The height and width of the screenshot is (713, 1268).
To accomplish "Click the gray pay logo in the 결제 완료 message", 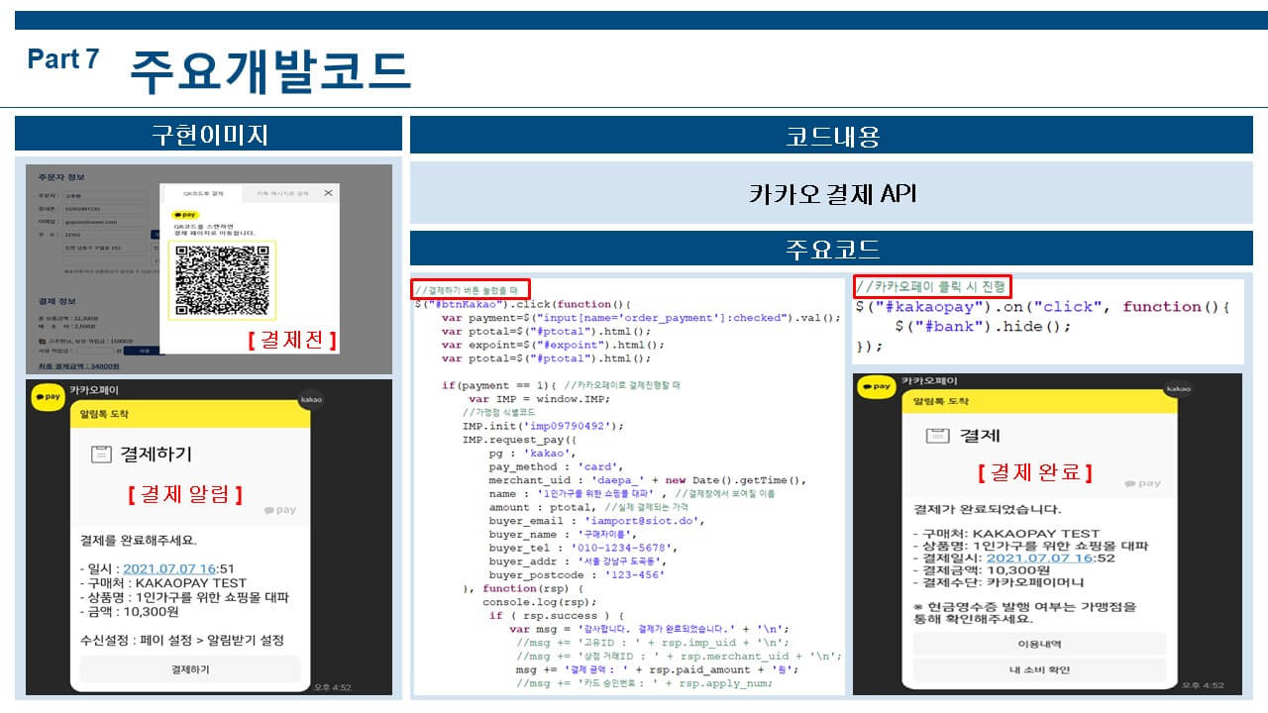I will (1142, 483).
